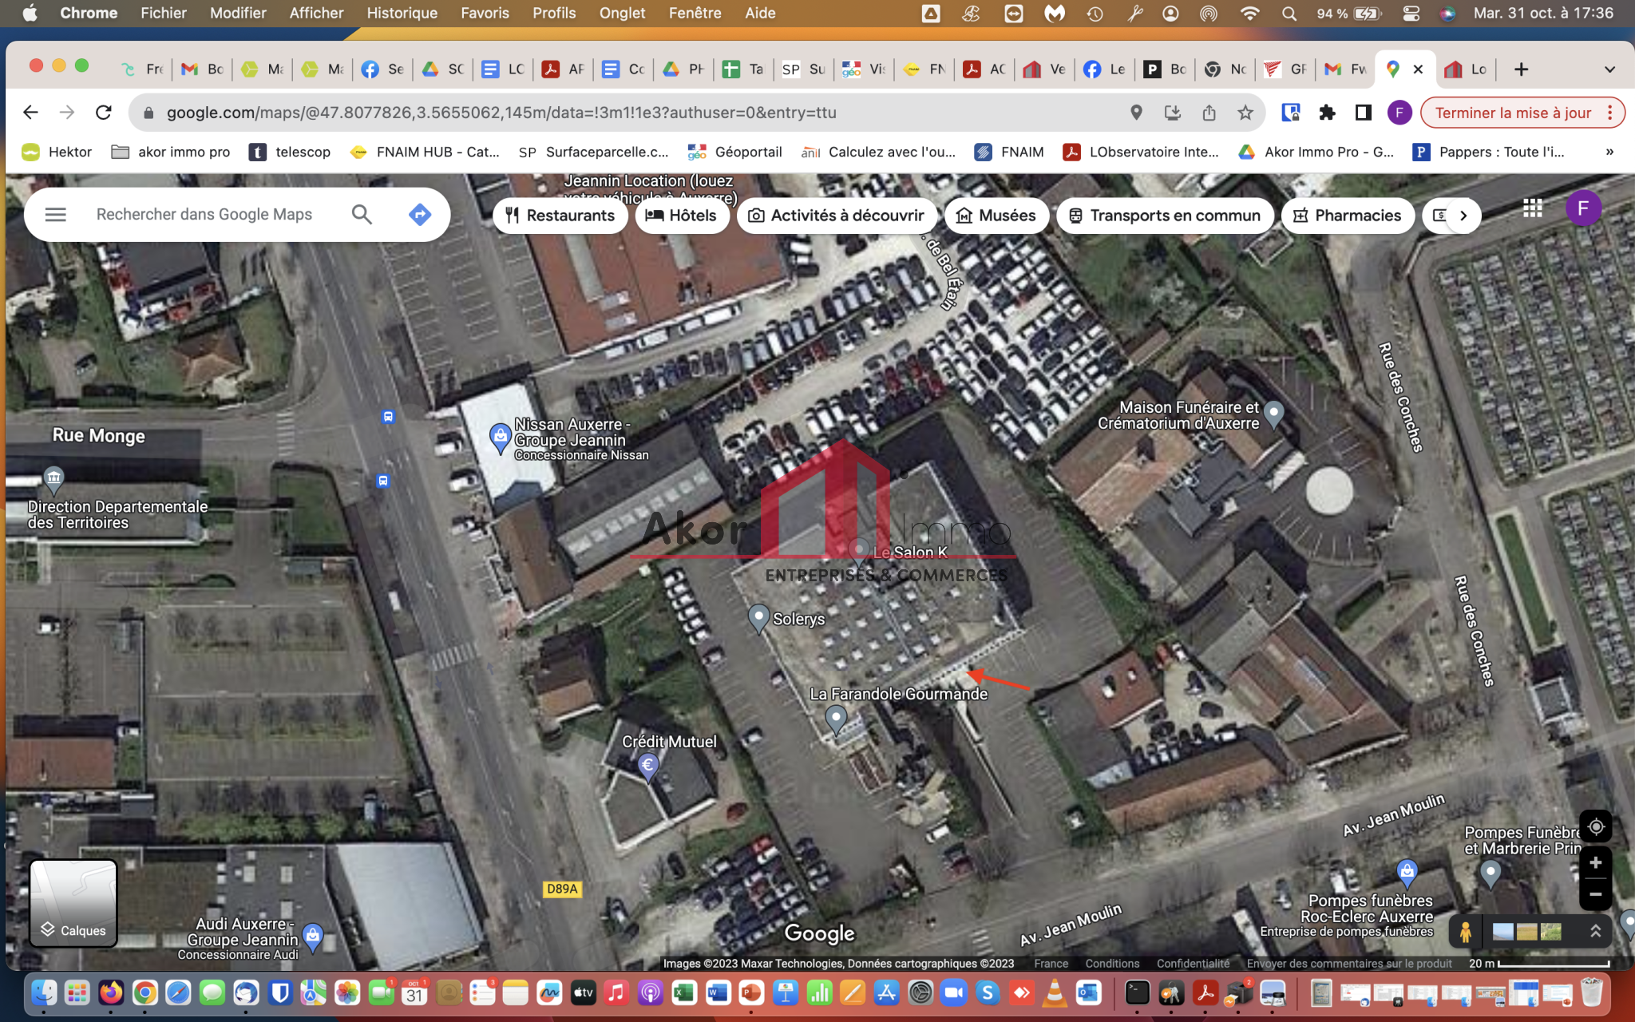Open directions with the blue arrow icon
Viewport: 1635px width, 1022px height.
coord(420,214)
